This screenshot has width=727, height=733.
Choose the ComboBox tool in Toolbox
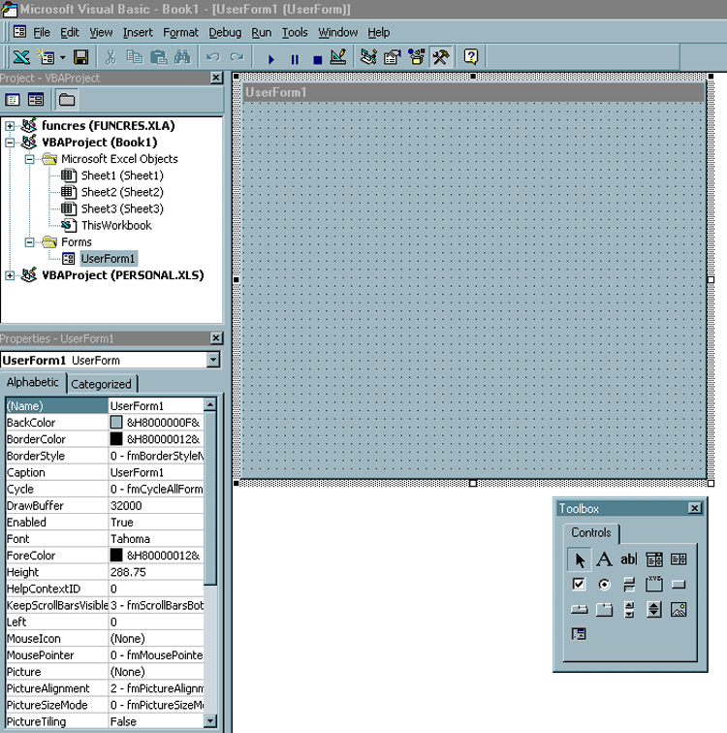(x=654, y=559)
